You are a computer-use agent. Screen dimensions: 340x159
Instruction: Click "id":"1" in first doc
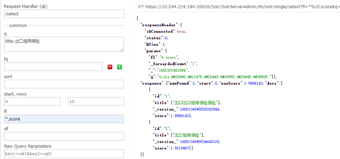pyautogui.click(x=162, y=96)
